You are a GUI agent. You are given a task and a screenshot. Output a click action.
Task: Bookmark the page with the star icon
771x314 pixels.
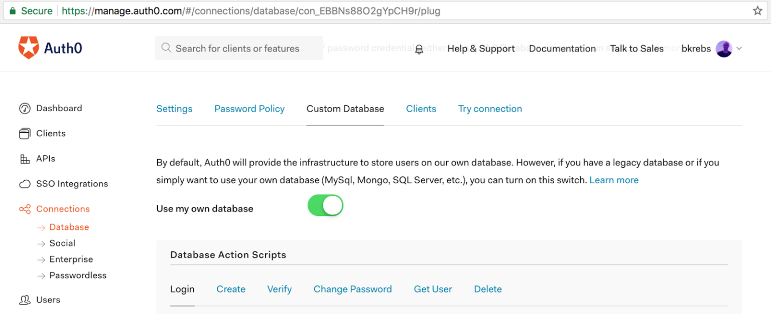click(757, 10)
